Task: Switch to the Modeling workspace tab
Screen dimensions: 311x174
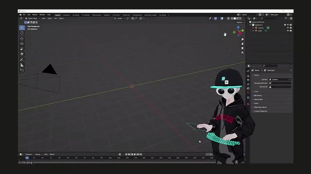Action: click(66, 15)
